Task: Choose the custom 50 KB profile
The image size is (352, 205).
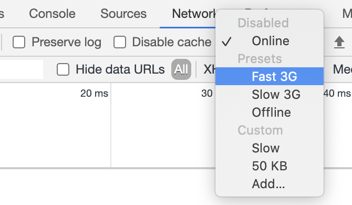Action: [x=270, y=166]
